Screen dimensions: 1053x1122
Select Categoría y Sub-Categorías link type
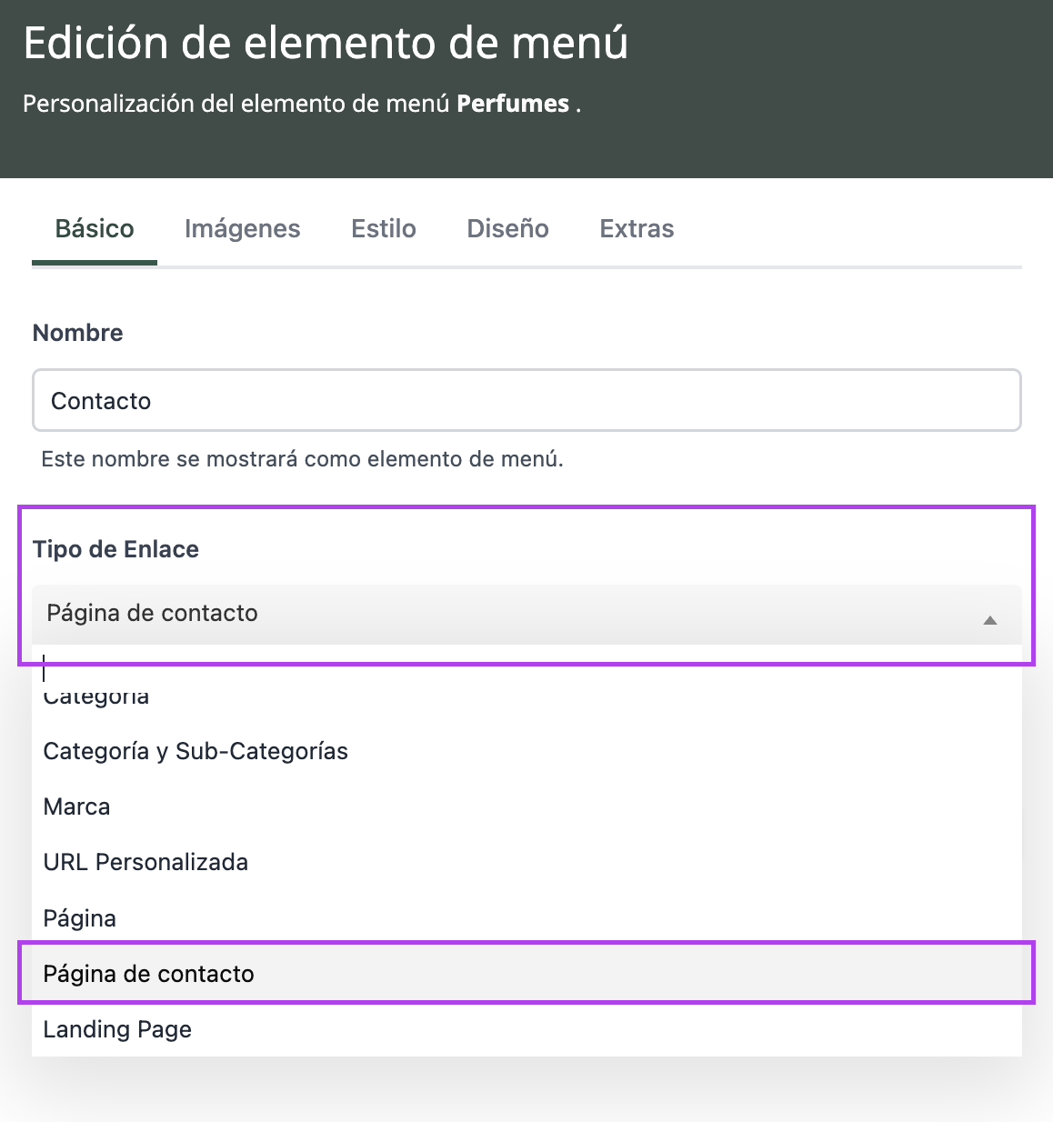(196, 752)
